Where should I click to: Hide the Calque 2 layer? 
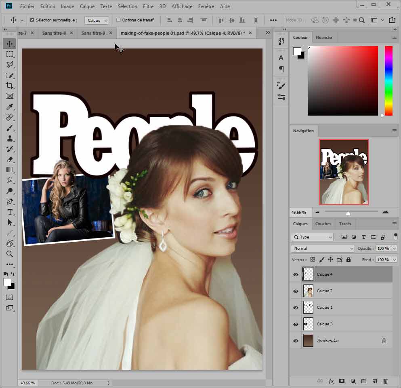pos(296,291)
